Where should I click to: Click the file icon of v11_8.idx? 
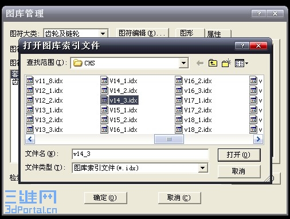tap(30, 80)
